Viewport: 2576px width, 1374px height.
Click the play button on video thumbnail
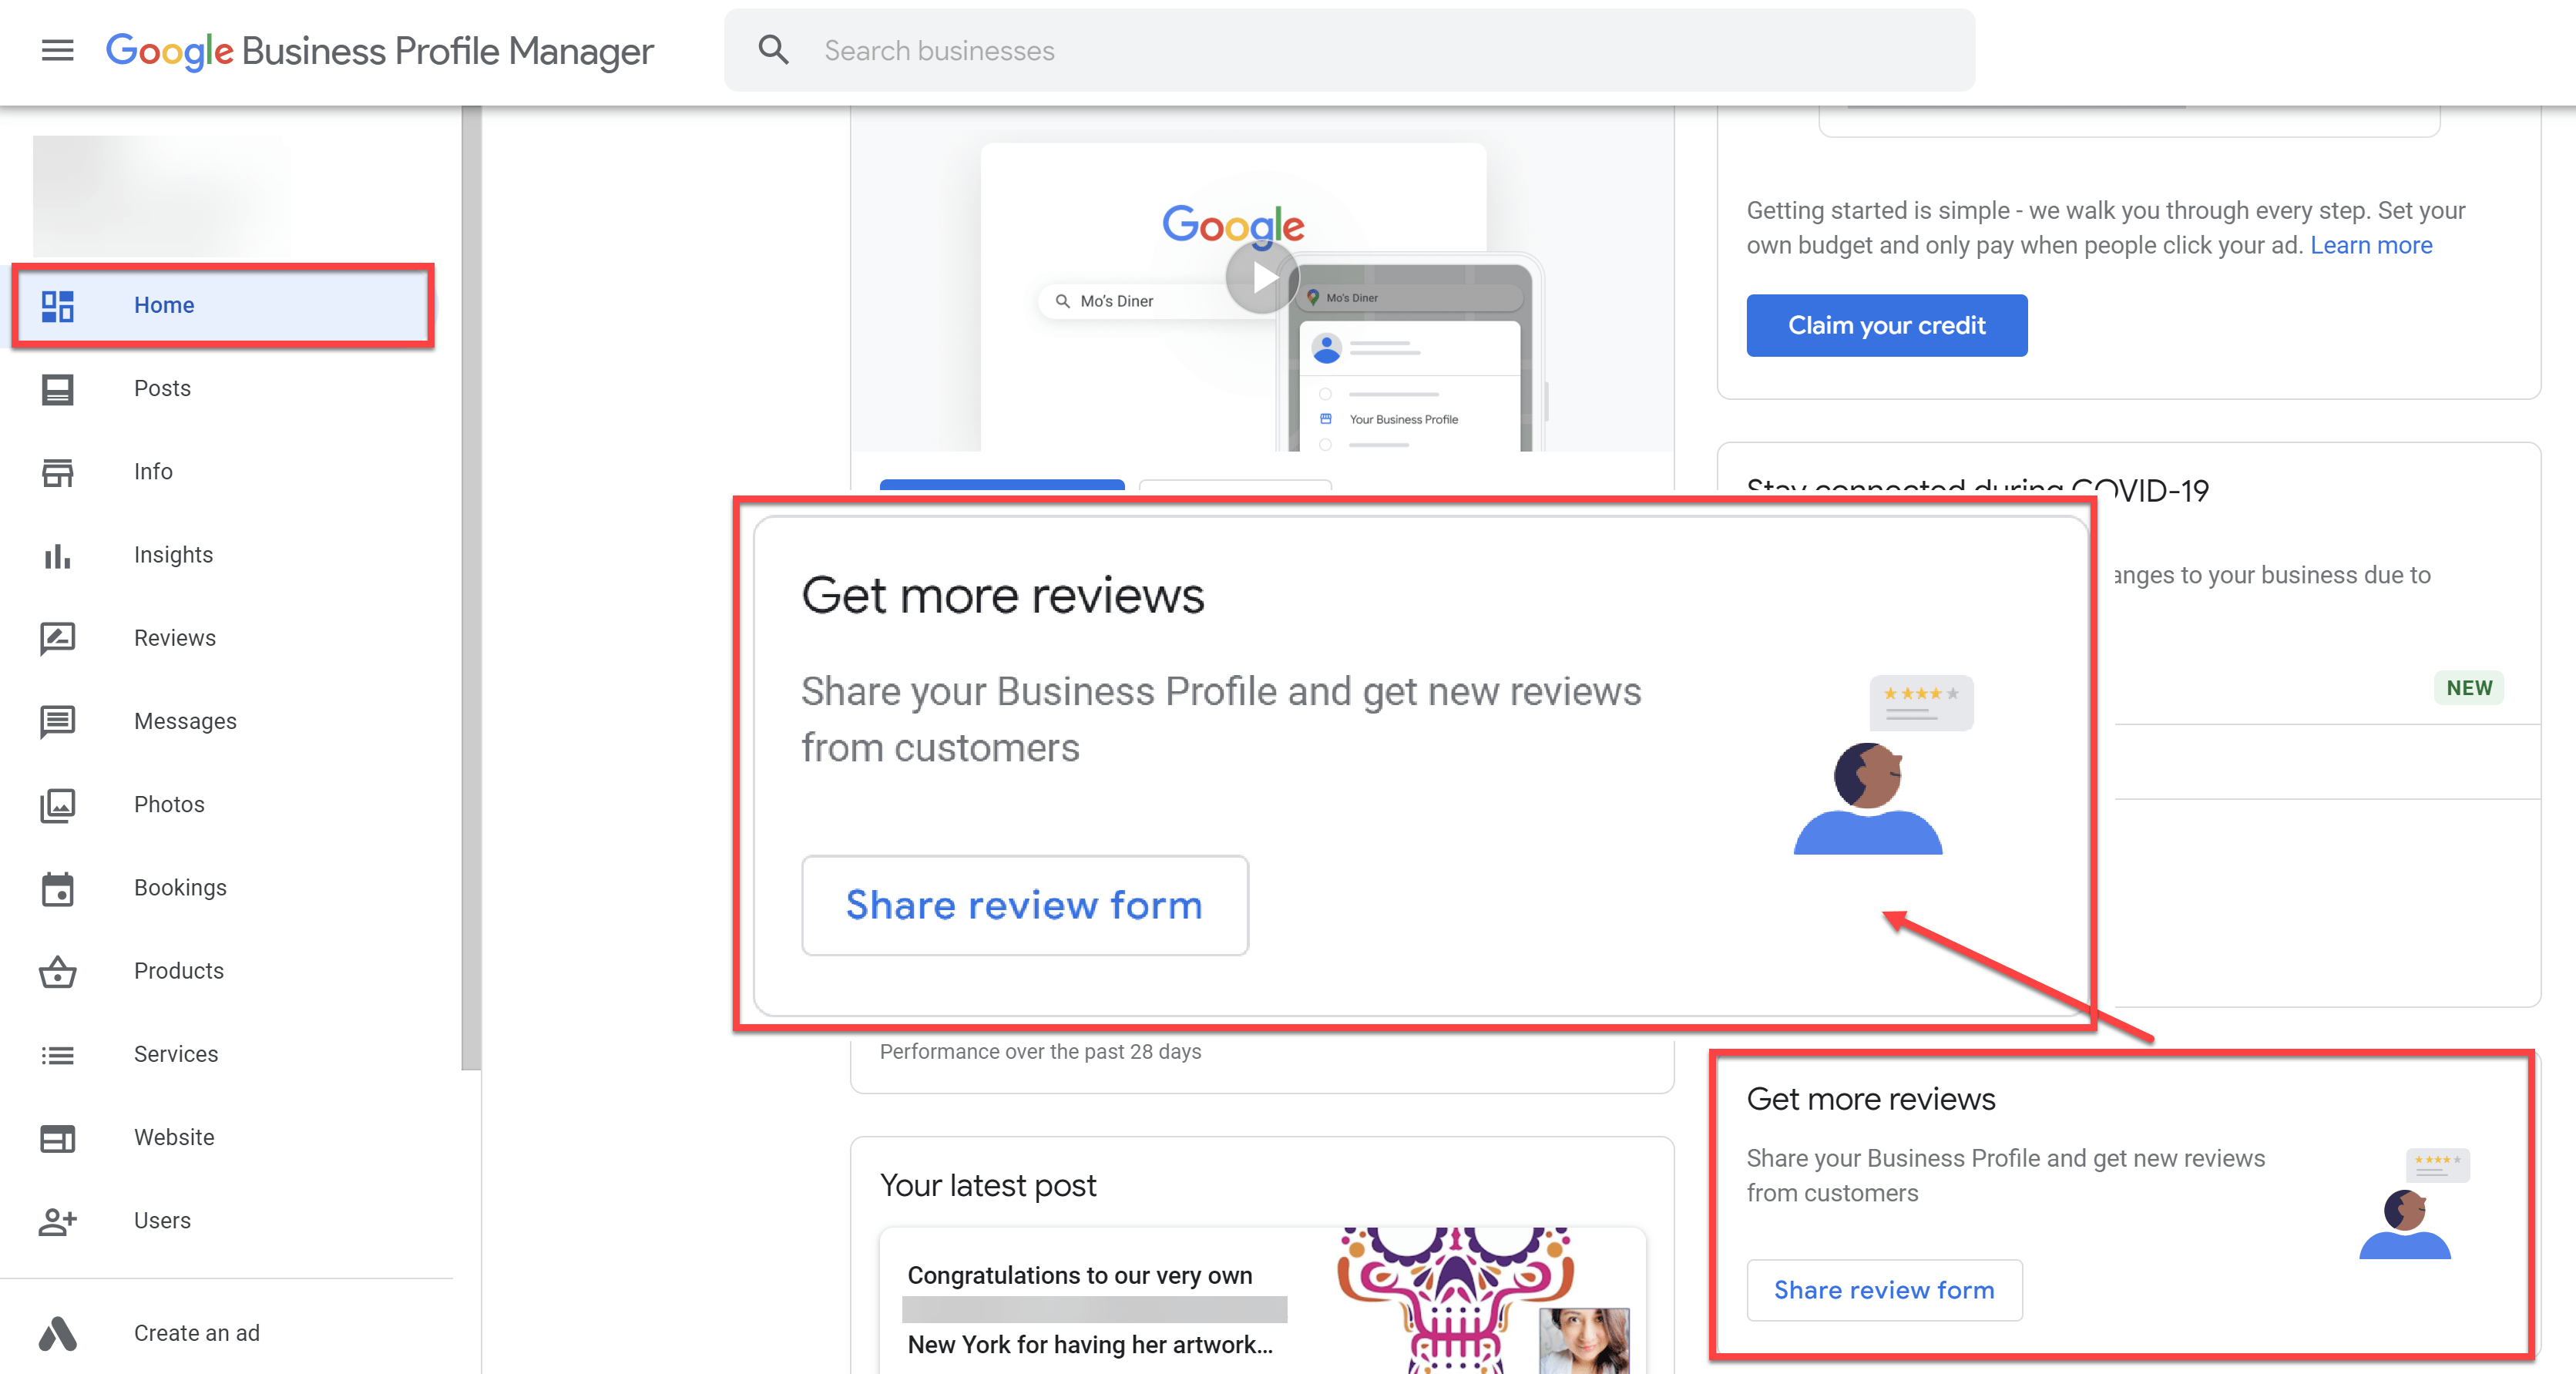1261,278
